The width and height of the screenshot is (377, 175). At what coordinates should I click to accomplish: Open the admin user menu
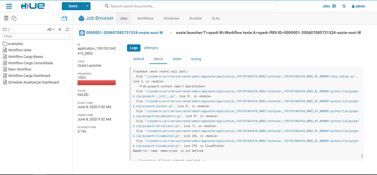[x=358, y=6]
